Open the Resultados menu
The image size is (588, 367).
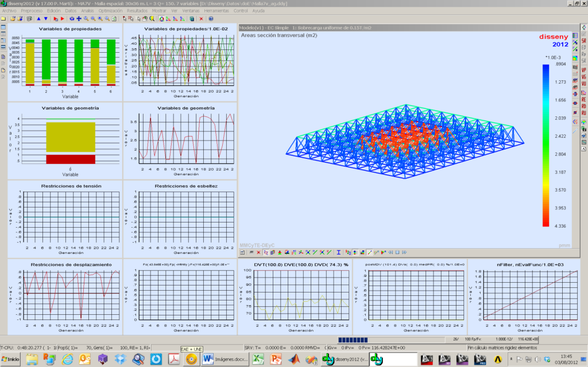coord(137,10)
